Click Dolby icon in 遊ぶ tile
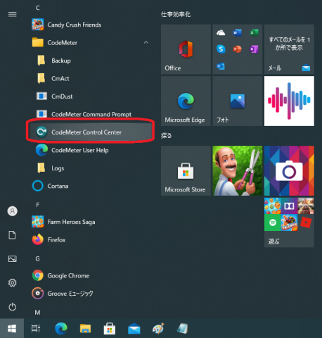Screen dimensions: 322x338 coord(289,206)
